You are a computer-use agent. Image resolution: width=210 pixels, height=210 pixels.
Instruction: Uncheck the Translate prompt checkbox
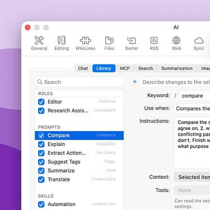[41, 179]
